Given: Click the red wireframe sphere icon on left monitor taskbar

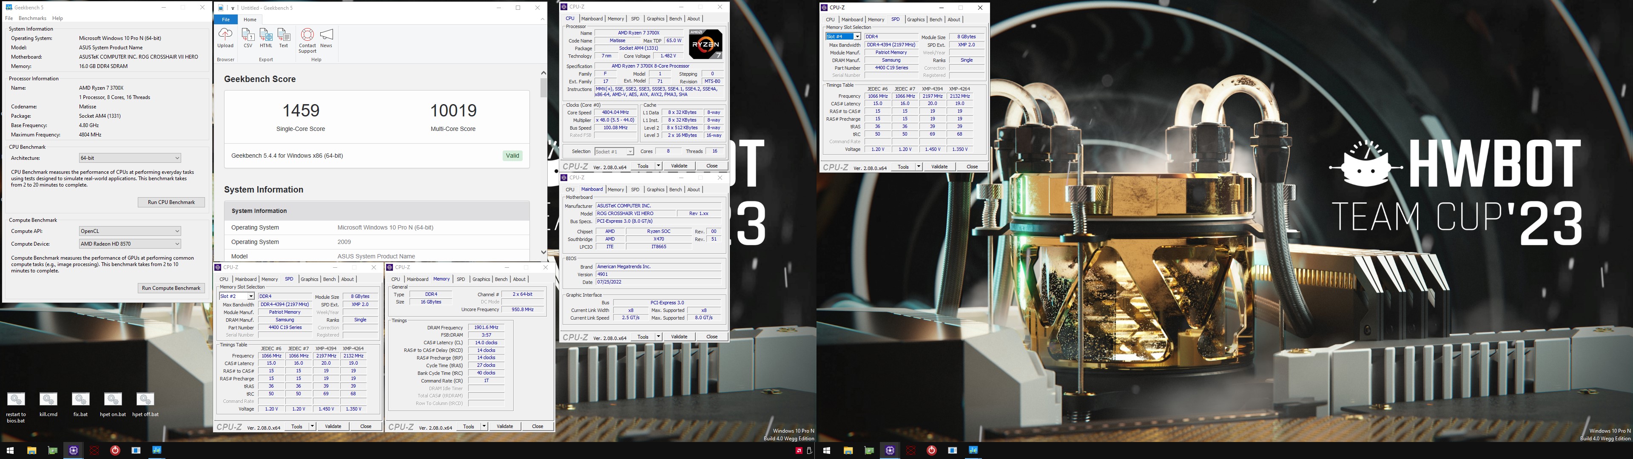Looking at the screenshot, I should [94, 450].
